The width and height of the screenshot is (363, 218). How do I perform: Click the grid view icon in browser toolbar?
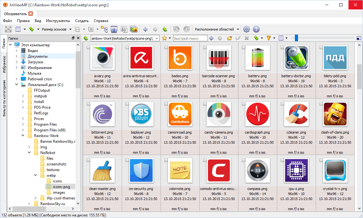[x=281, y=38]
